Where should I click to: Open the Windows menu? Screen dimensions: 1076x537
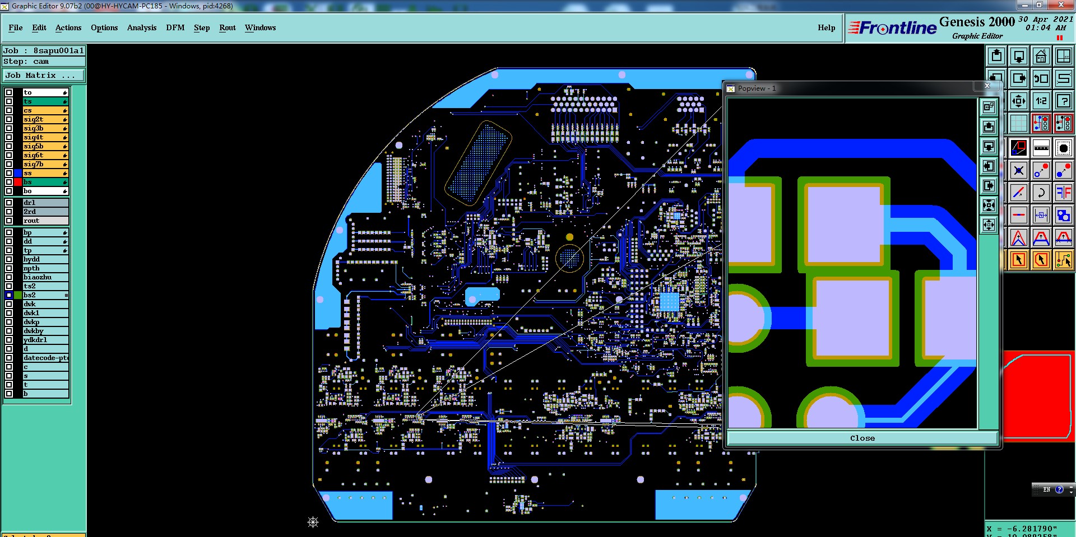[x=260, y=27]
